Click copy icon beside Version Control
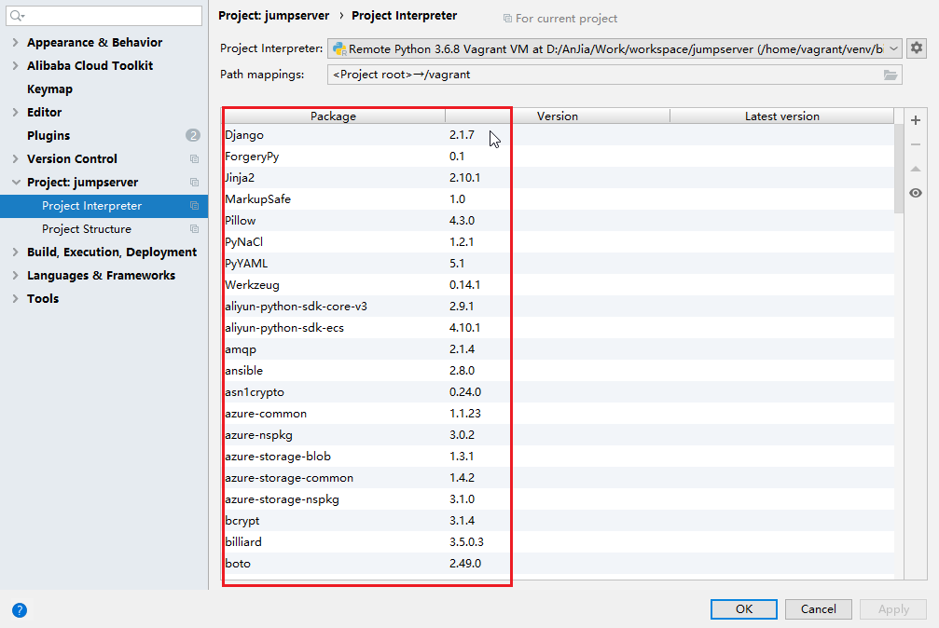939x628 pixels. [194, 158]
